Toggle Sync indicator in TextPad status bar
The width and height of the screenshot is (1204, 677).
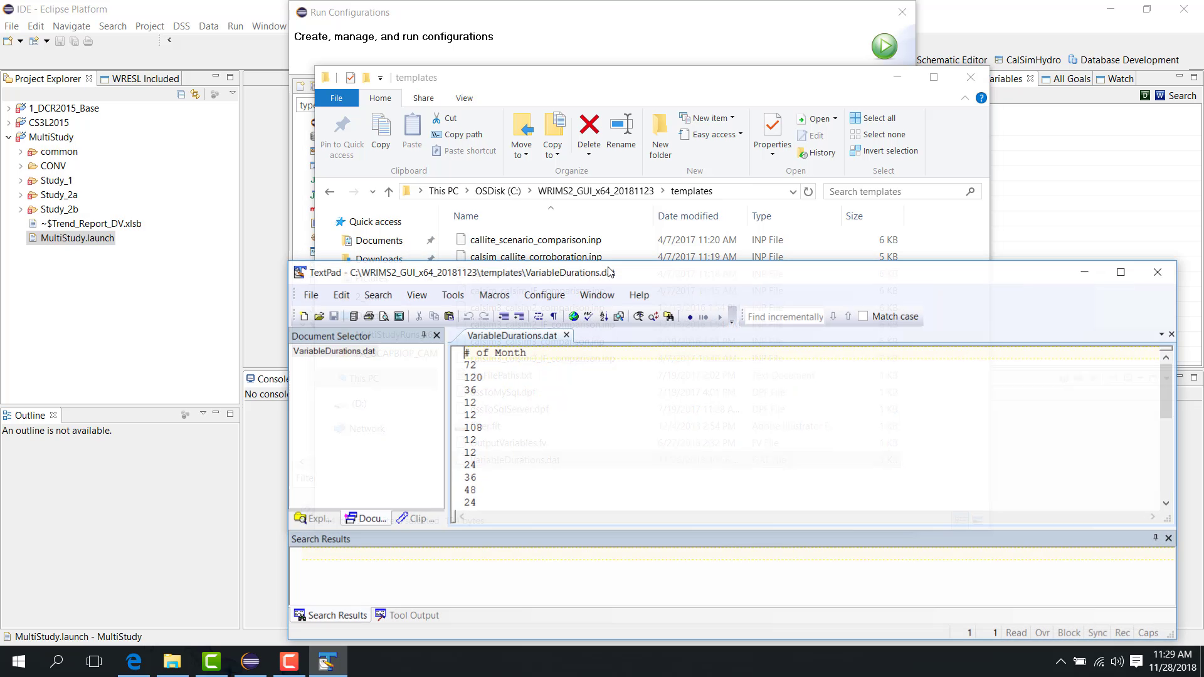click(1097, 633)
